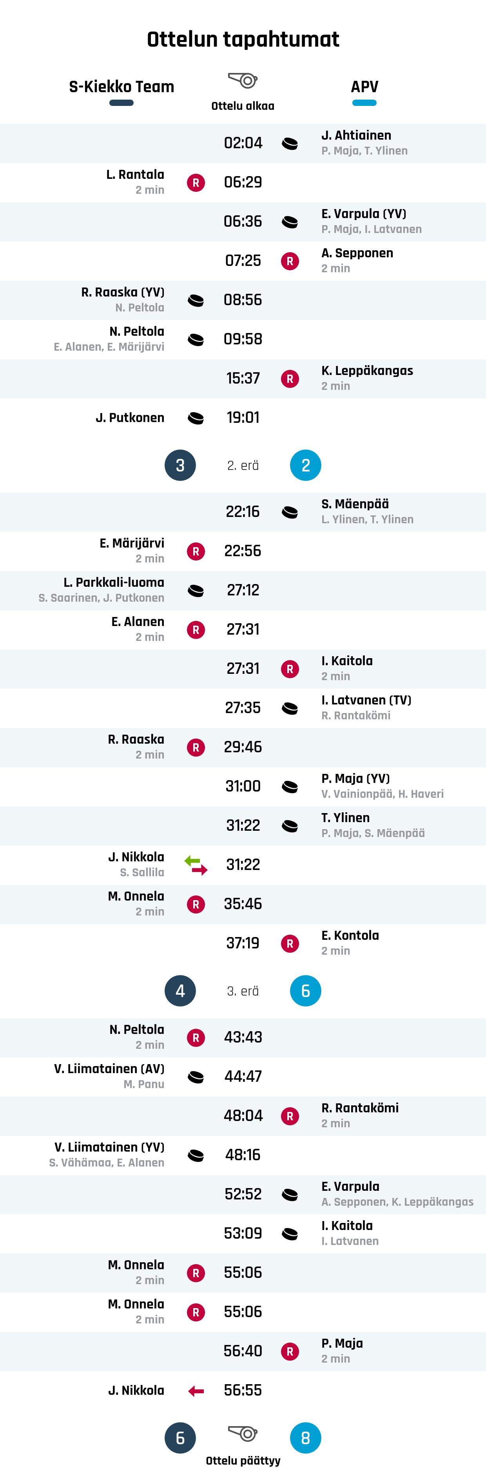This screenshot has width=486, height=1474.
Task: Click E. Kontola's penalty icon at 37:19
Action: coord(290,944)
